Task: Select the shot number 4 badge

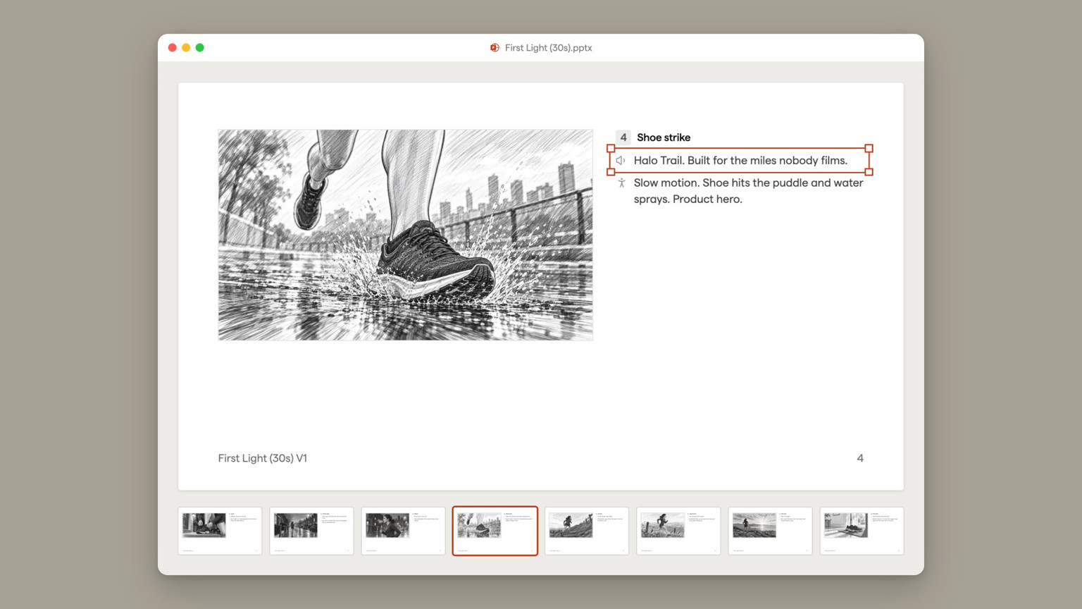Action: pos(623,137)
